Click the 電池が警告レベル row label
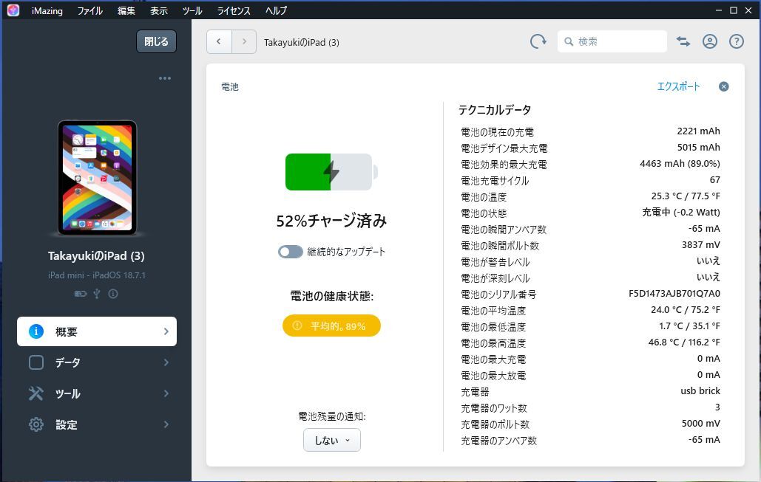This screenshot has width=761, height=482. [x=495, y=262]
